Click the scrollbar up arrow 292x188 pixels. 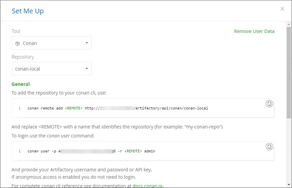[x=288, y=24]
